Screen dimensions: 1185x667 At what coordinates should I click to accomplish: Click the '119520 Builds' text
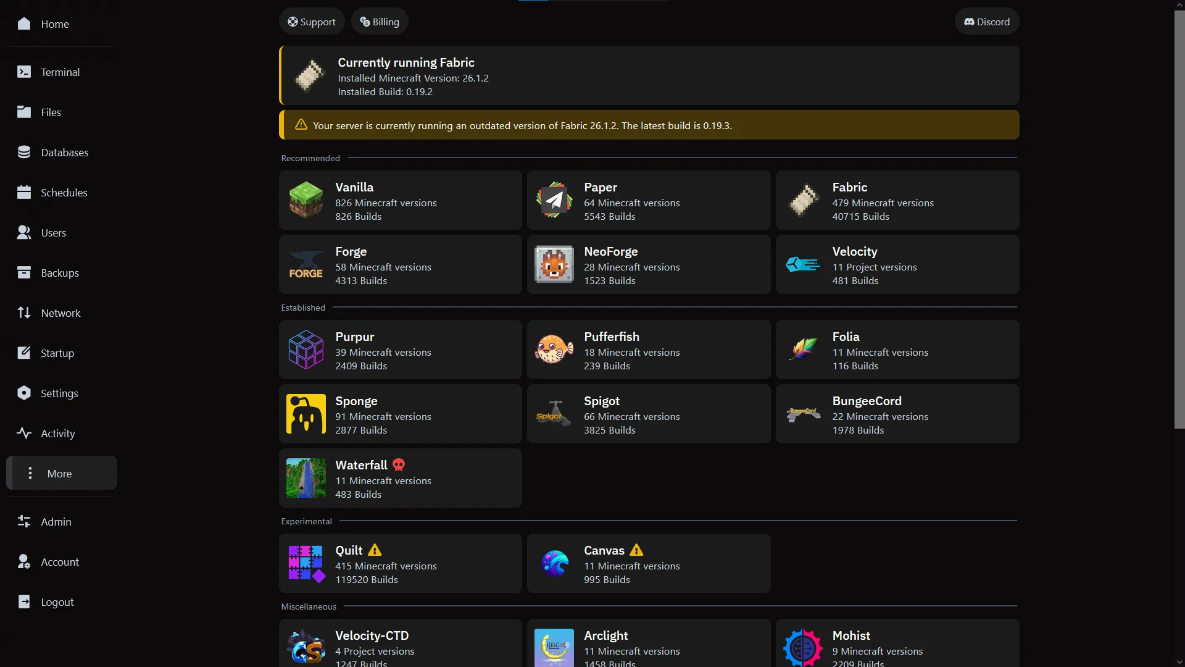pos(367,579)
